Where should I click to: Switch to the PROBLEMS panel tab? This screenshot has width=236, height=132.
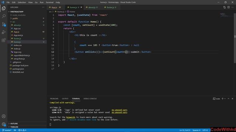coord(54,99)
